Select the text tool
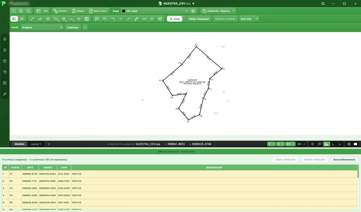Viewport: 361px width, 212px height. point(105,19)
